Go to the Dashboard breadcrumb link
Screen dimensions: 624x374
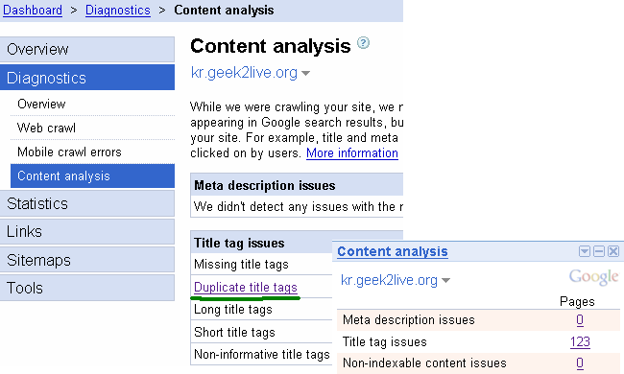click(x=33, y=10)
